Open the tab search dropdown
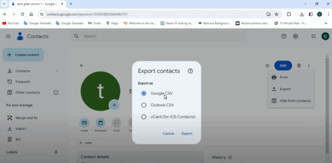The image size is (332, 163). click(4, 4)
